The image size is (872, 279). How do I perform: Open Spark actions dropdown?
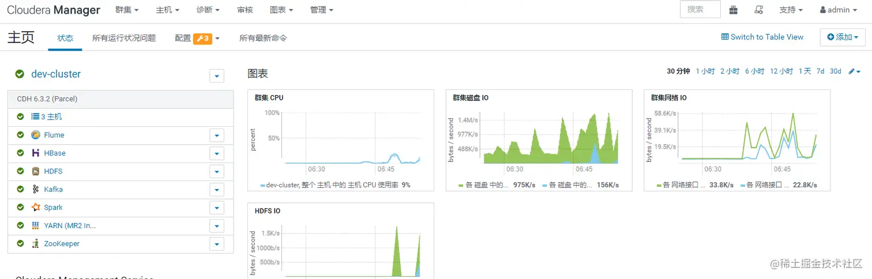point(216,208)
